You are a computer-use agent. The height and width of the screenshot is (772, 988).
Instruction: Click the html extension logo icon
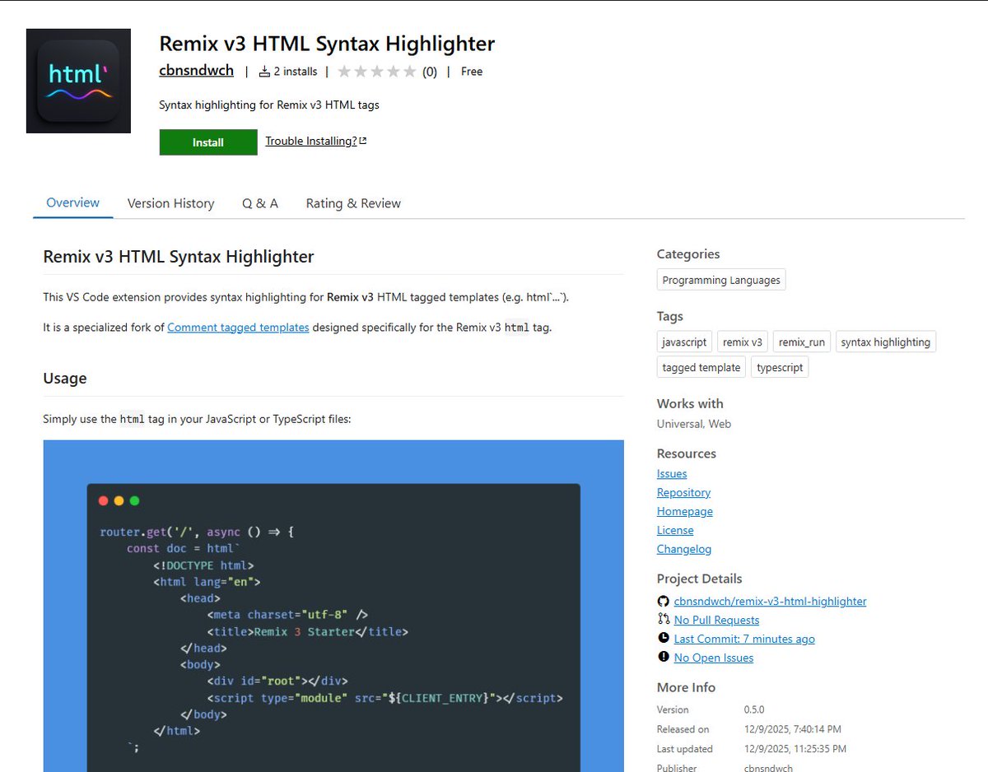(x=78, y=81)
